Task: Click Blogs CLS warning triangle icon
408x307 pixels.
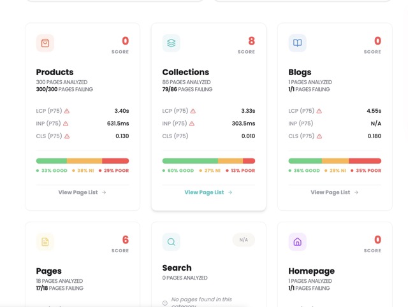Action: [319, 136]
